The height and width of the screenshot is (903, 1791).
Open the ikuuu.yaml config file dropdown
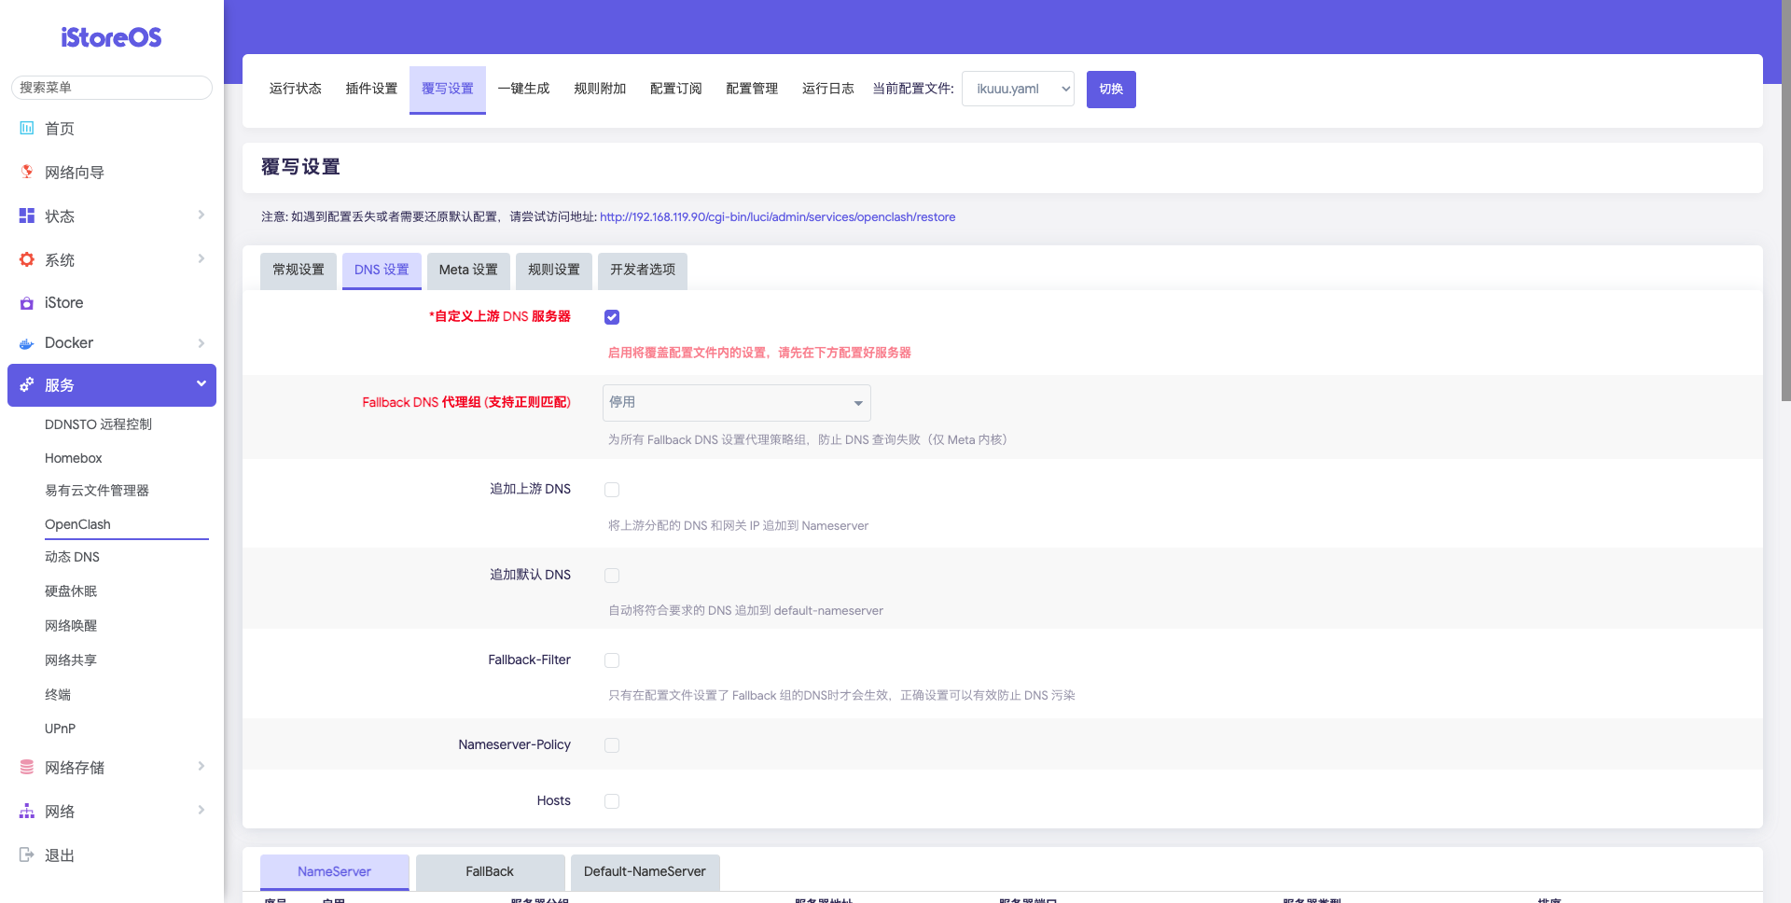tap(1018, 89)
